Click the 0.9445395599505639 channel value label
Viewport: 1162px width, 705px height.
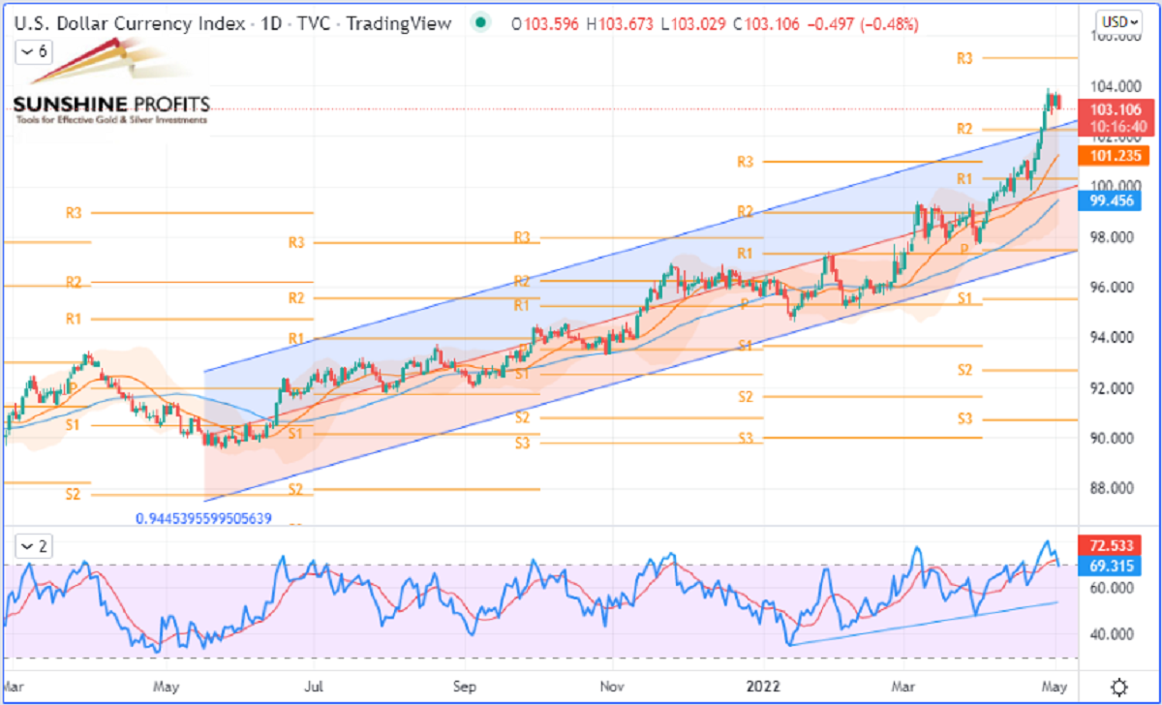(x=202, y=518)
